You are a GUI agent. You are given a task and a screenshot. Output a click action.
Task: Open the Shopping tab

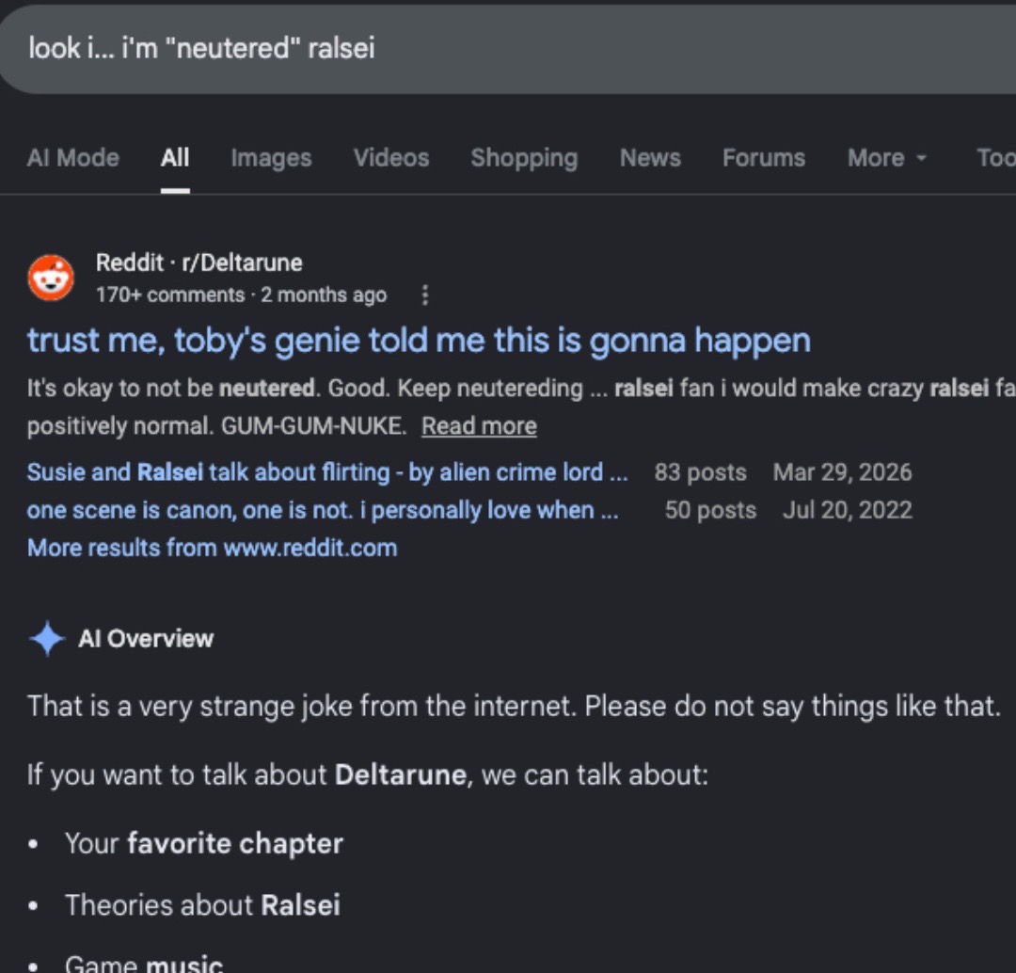[524, 157]
